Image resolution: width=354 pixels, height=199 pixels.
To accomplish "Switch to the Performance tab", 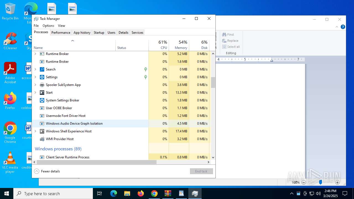I will point(61,33).
